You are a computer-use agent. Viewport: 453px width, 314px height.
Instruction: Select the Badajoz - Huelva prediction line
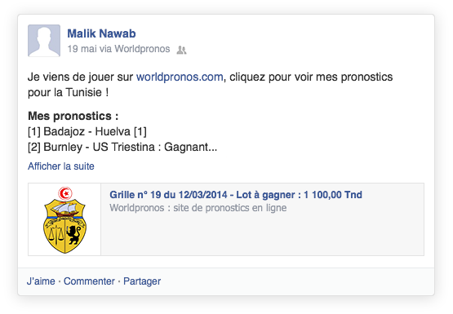pyautogui.click(x=87, y=131)
